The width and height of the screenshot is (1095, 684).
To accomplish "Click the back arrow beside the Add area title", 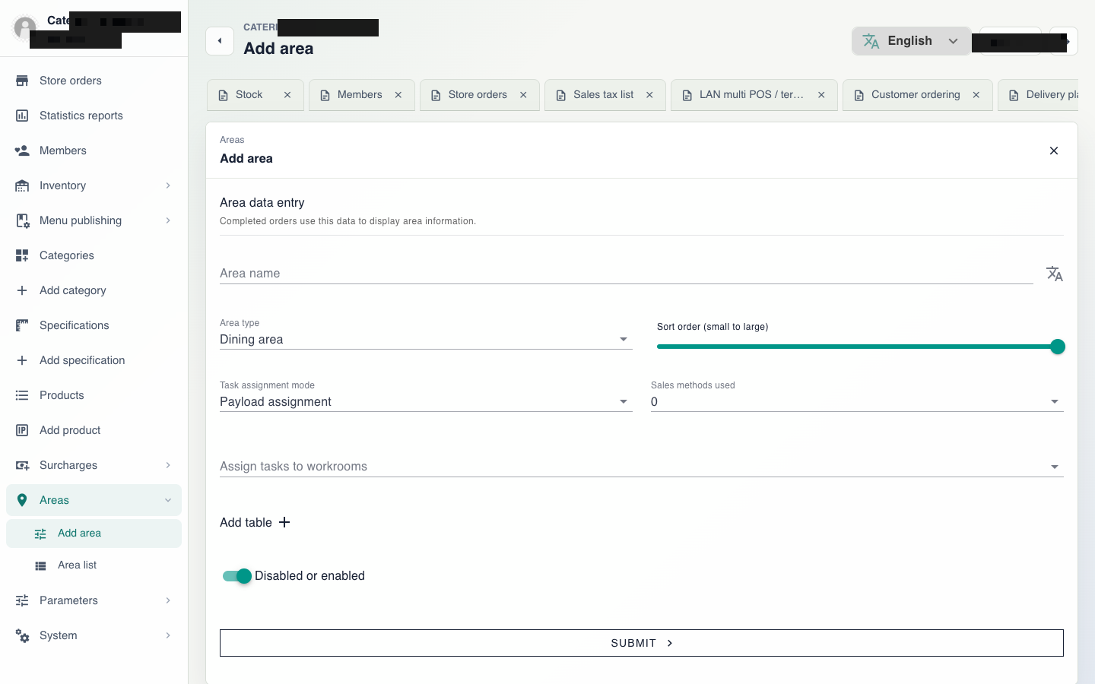I will [220, 41].
